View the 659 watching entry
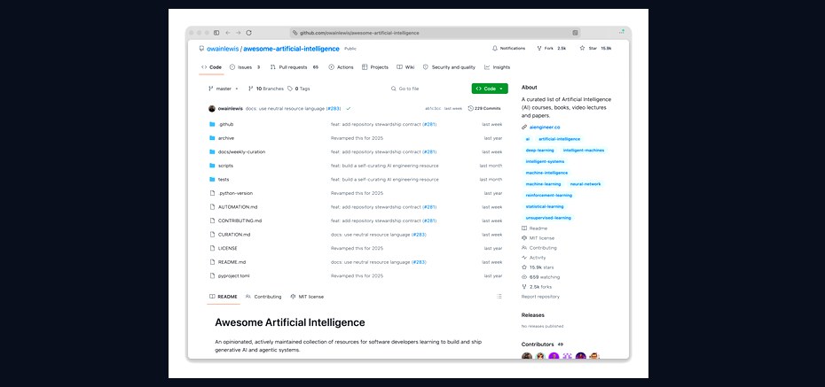This screenshot has height=387, width=825. click(540, 277)
